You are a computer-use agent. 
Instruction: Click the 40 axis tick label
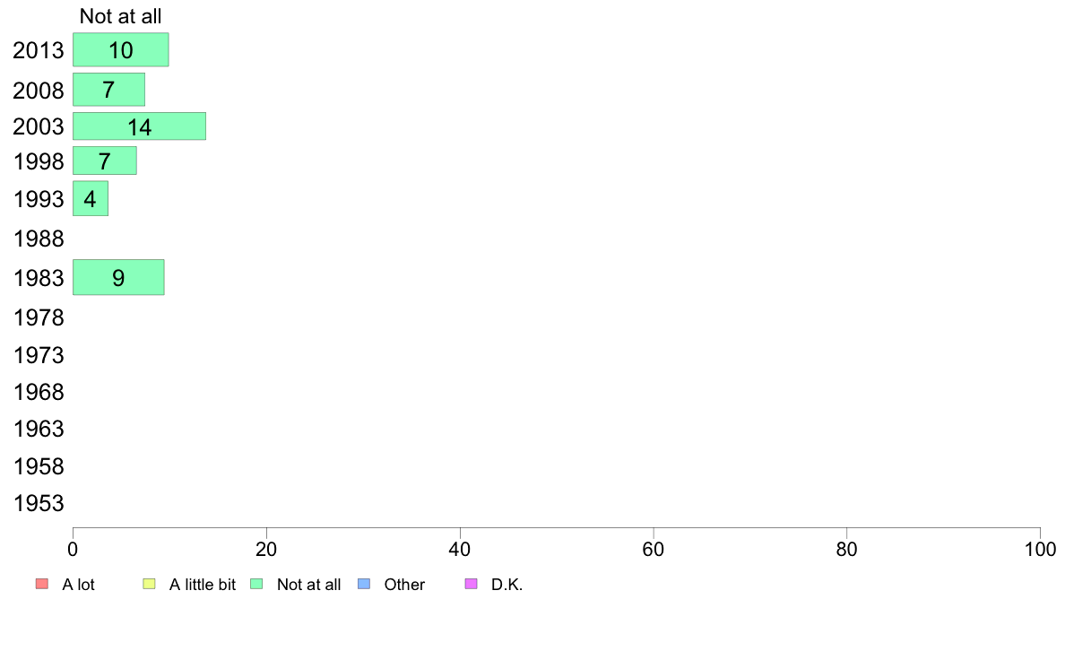tap(460, 549)
